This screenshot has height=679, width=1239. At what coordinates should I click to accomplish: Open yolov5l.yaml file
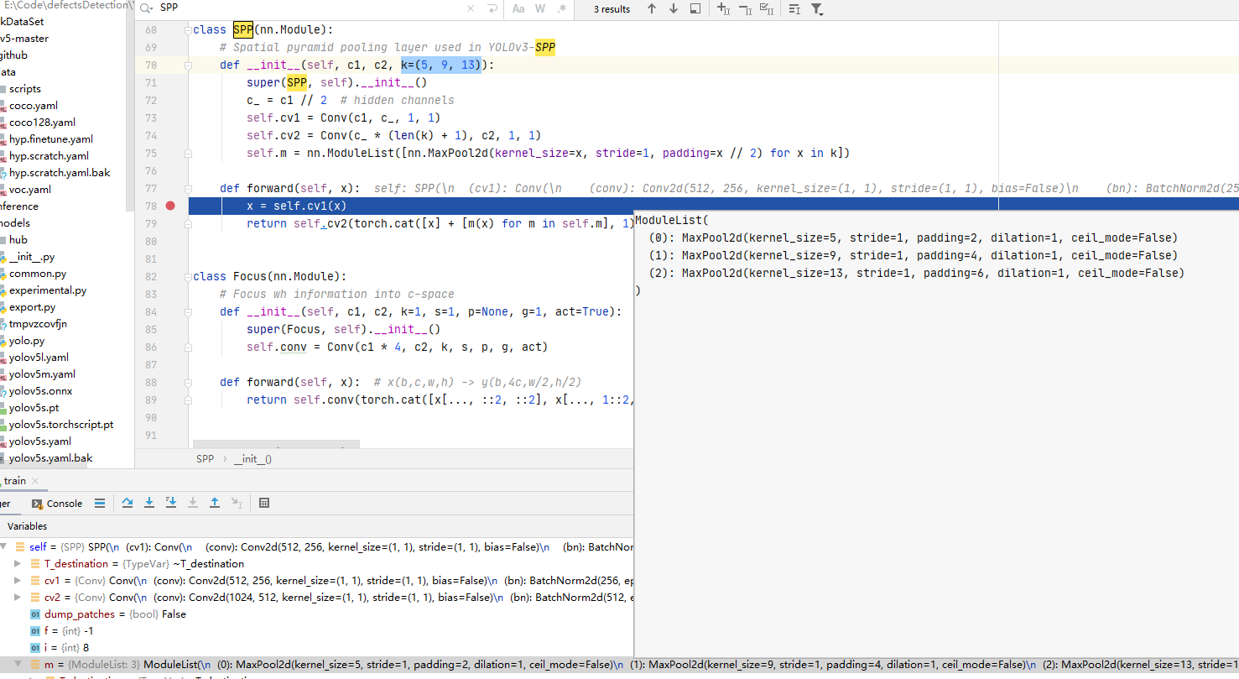(39, 358)
